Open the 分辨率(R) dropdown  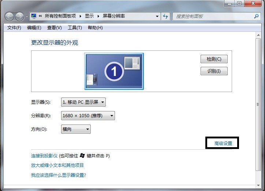88,116
